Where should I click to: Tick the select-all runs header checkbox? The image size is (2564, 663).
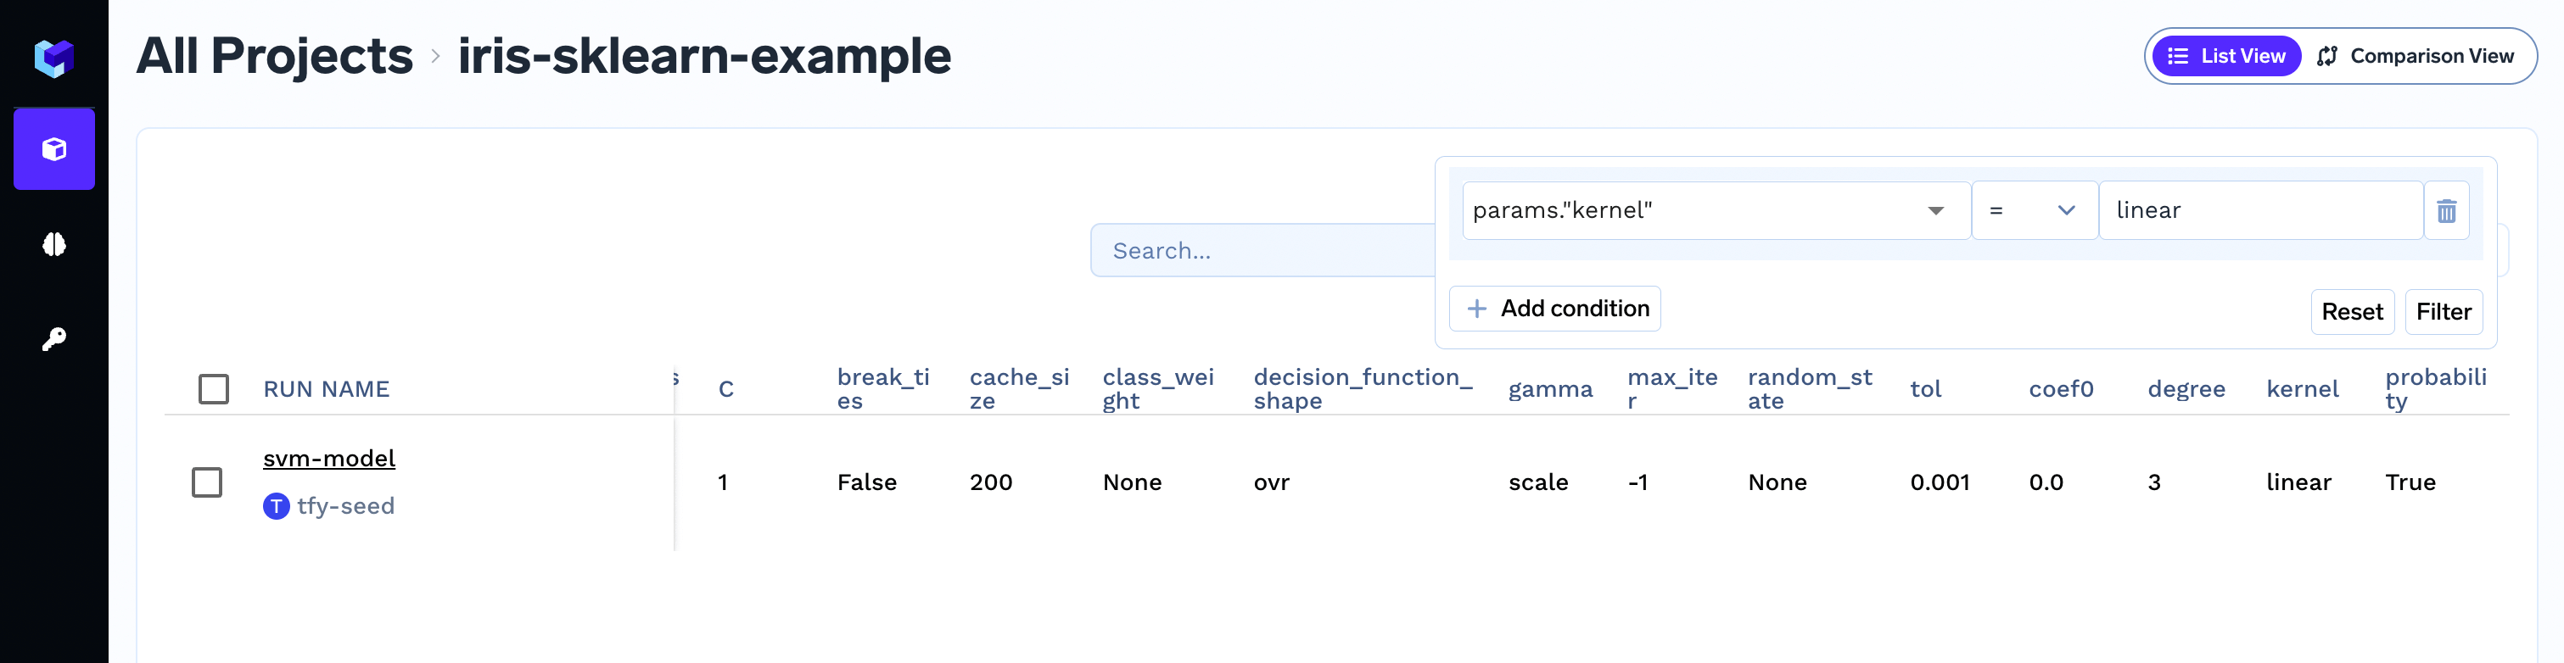pyautogui.click(x=213, y=388)
